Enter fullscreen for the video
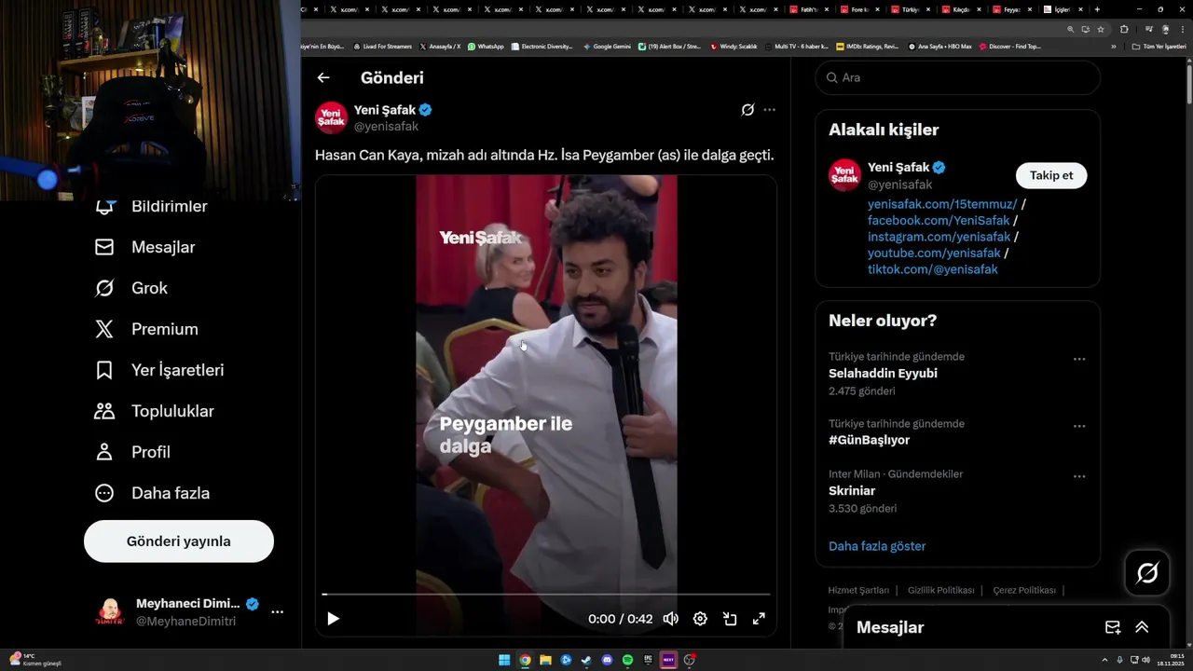 759,619
